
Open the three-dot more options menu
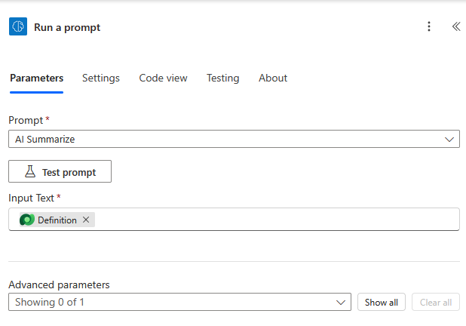[429, 26]
